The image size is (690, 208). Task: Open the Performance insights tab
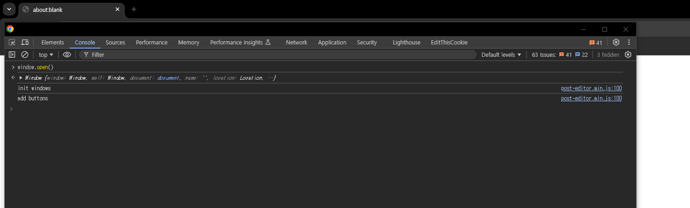(x=240, y=42)
